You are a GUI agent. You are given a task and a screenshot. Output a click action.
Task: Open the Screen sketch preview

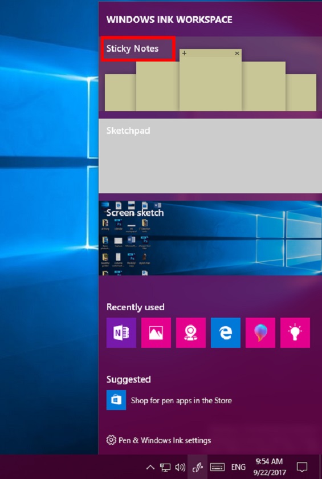point(210,238)
